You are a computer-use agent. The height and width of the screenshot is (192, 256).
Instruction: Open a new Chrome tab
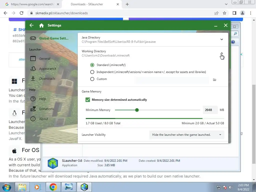pyautogui.click(x=127, y=4)
